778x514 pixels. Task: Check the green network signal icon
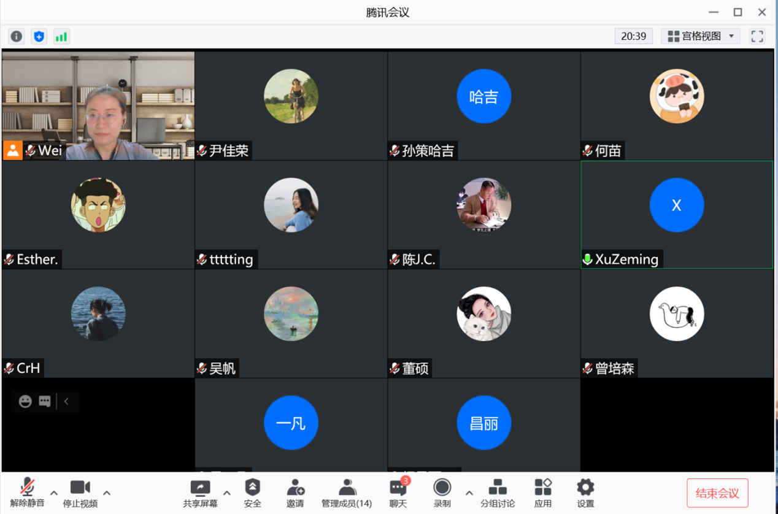[61, 36]
